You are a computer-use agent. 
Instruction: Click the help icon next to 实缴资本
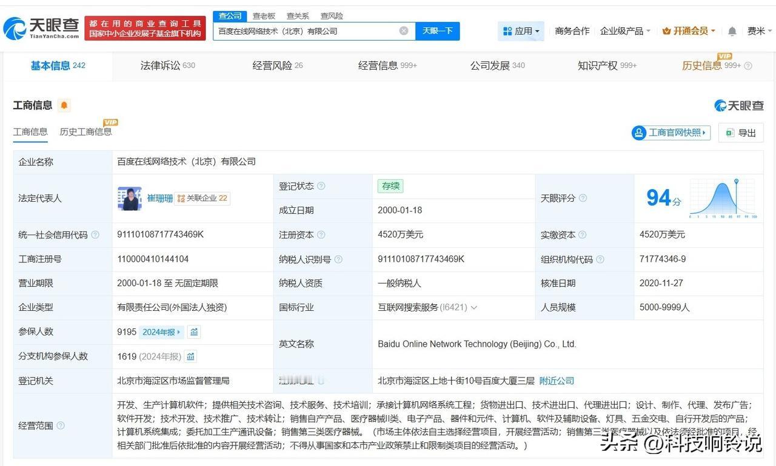click(x=583, y=235)
